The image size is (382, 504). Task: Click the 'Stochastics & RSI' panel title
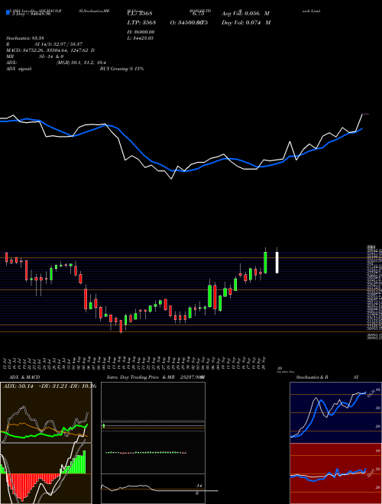[x=327, y=377]
